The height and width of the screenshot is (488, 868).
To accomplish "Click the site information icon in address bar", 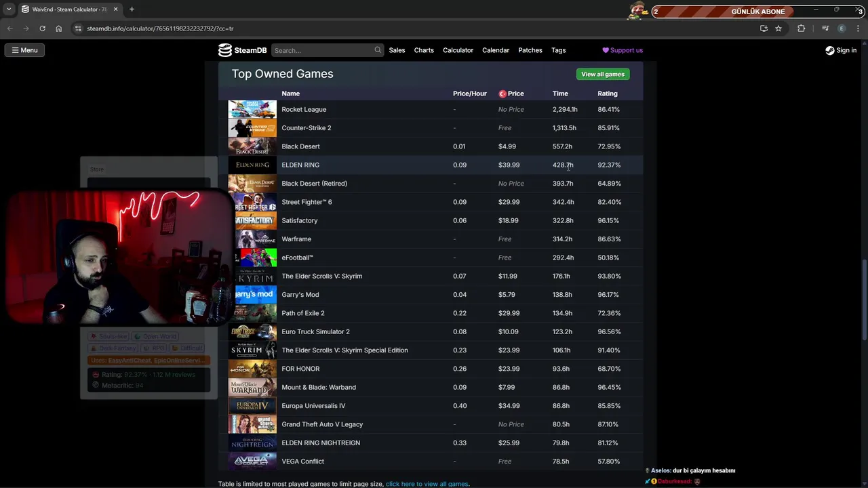I will pyautogui.click(x=78, y=28).
